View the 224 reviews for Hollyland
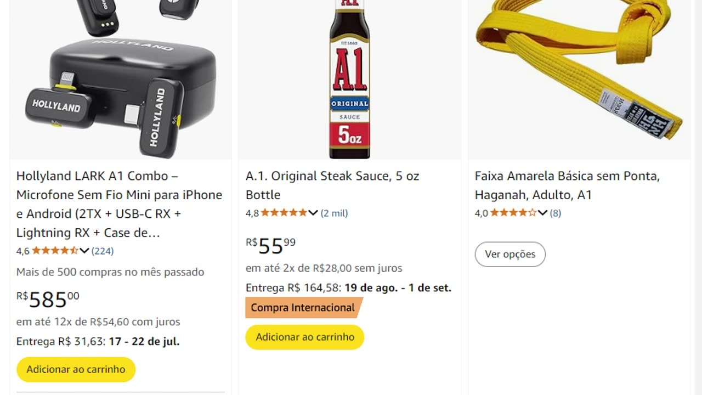This screenshot has width=702, height=395. click(x=103, y=251)
